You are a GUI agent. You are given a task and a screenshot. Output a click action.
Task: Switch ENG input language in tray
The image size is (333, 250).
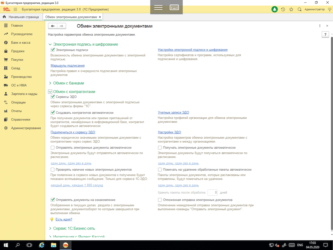coord(300,245)
